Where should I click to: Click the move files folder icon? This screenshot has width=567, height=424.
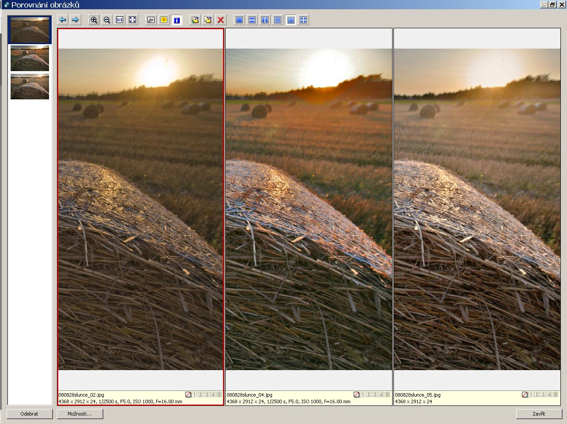pos(208,20)
